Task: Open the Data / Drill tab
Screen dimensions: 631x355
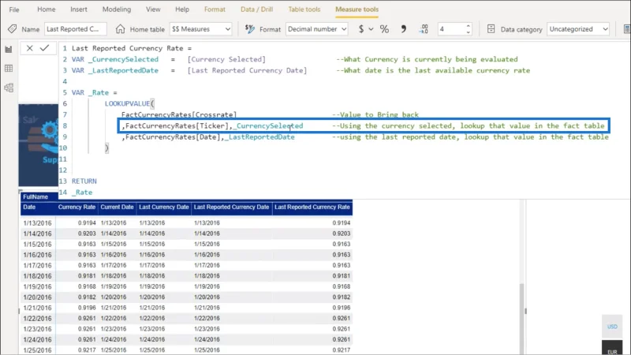Action: (x=257, y=9)
